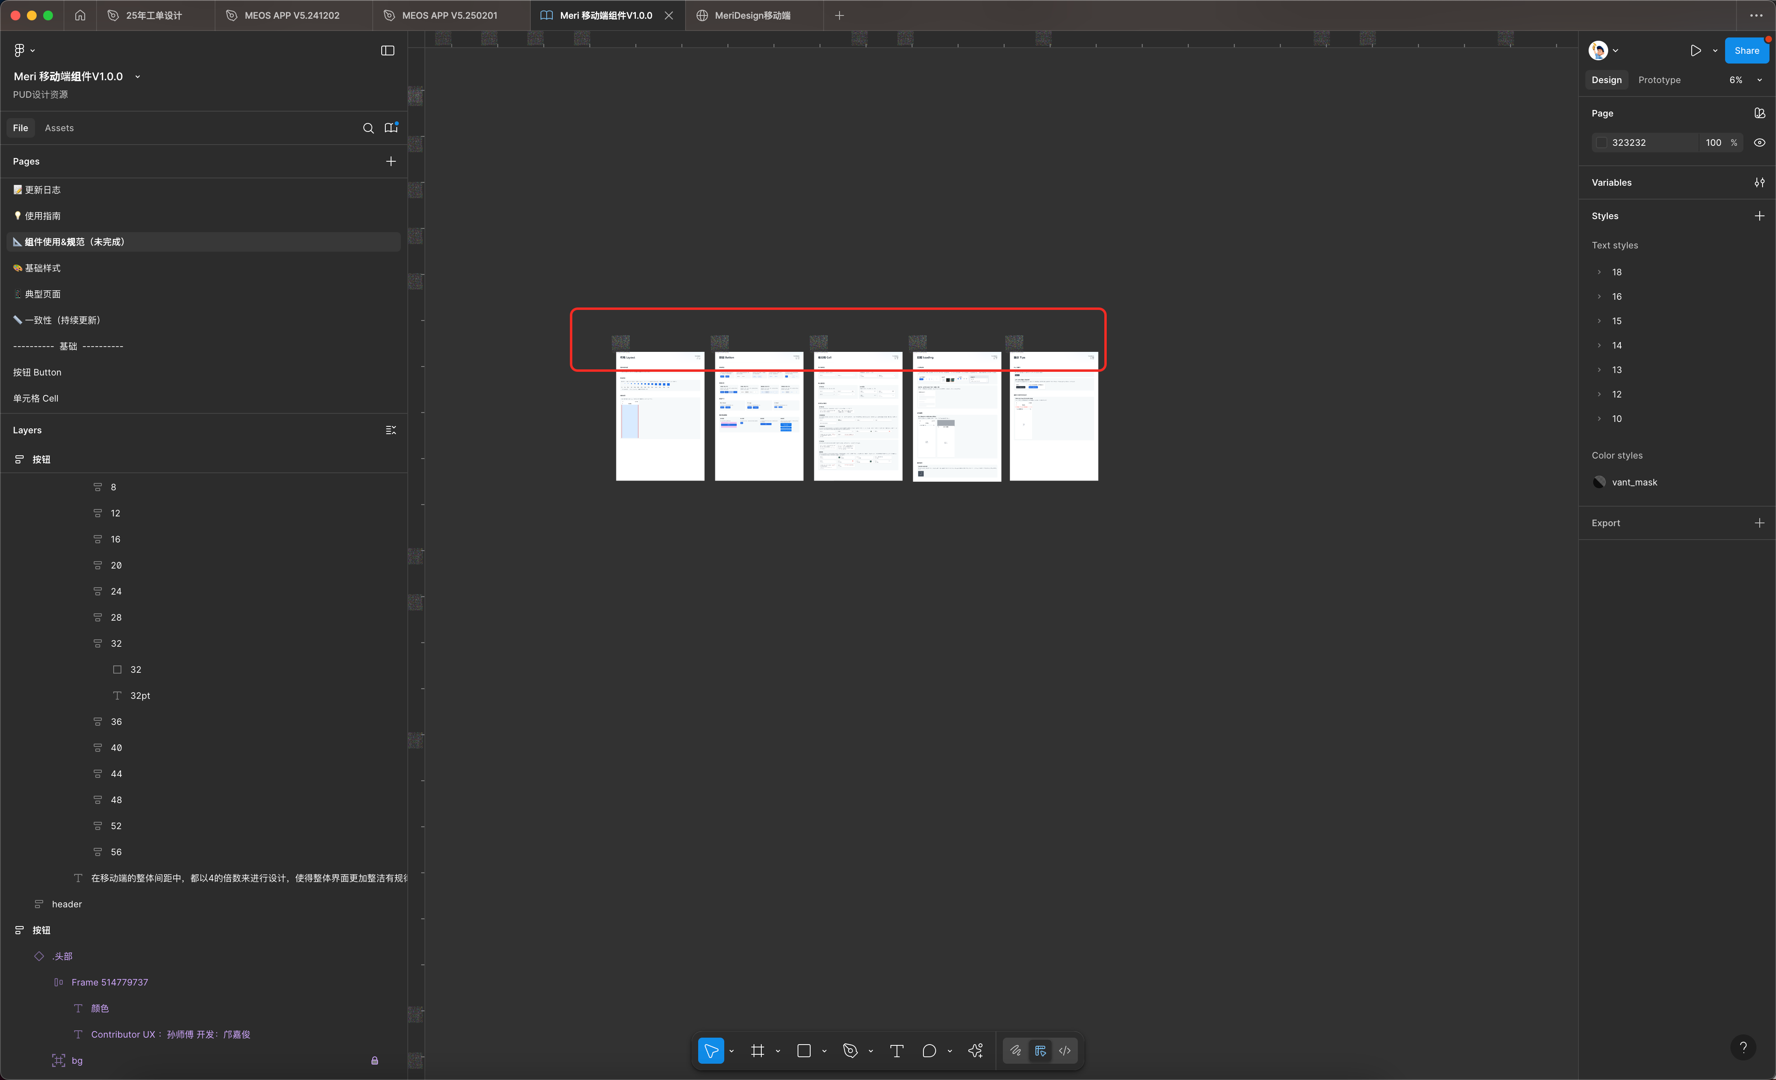Viewport: 1776px width, 1080px height.
Task: Click the lock icon on bg layer
Action: (x=374, y=1060)
